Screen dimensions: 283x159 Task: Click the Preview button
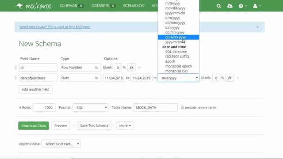click(61, 125)
